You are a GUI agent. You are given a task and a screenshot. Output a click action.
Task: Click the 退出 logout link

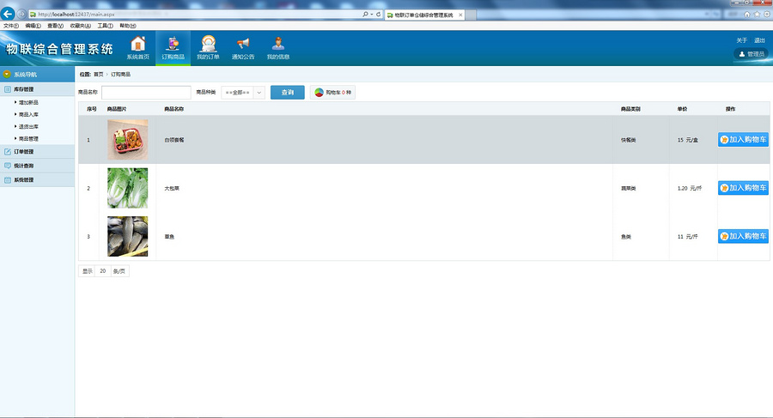(760, 40)
